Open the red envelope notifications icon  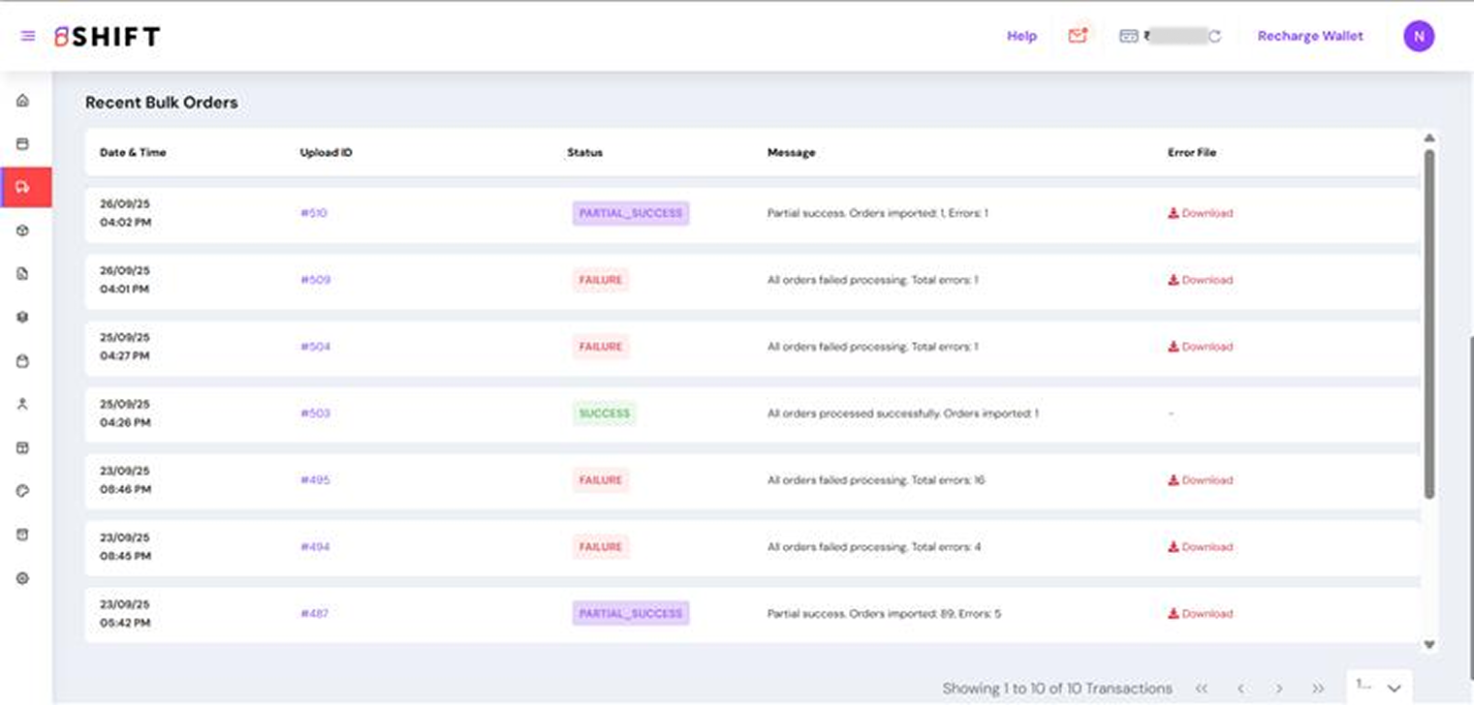[x=1078, y=36]
